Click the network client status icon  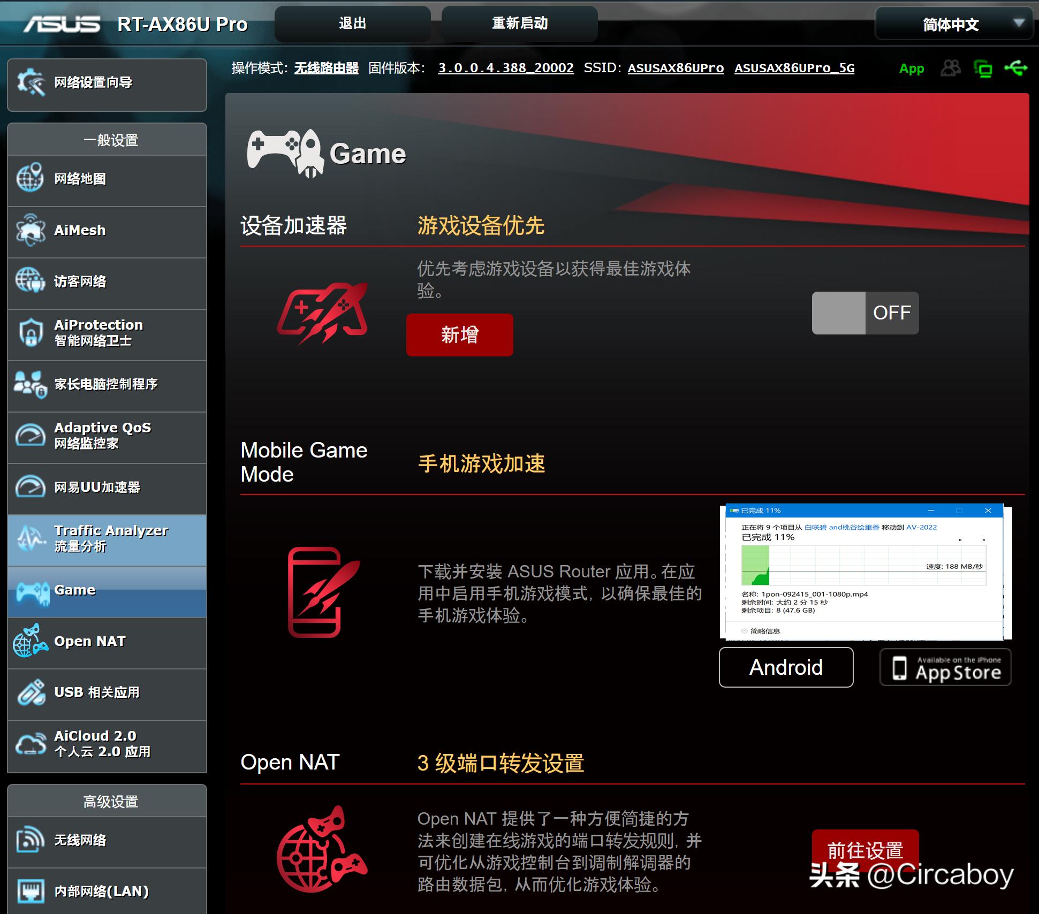[983, 68]
